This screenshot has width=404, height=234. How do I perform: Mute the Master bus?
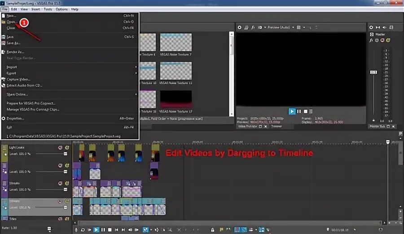click(x=382, y=40)
